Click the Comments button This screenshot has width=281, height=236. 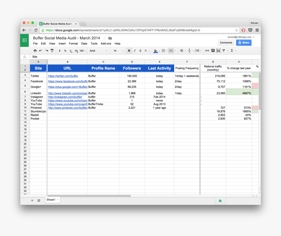[226, 43]
